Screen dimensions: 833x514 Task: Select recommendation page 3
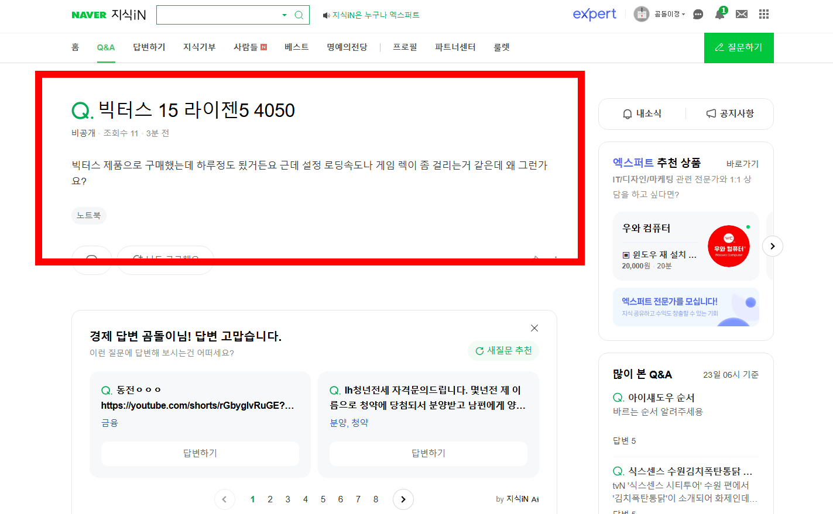tap(287, 499)
